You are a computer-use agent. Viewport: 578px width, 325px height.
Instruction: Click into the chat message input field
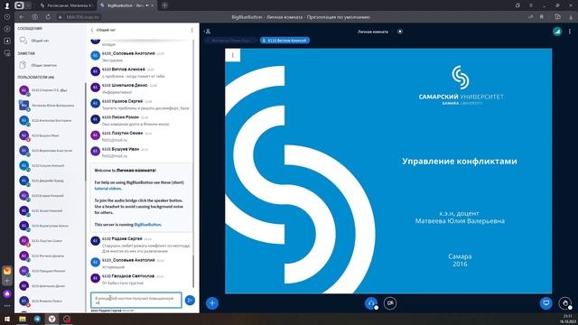(136, 301)
